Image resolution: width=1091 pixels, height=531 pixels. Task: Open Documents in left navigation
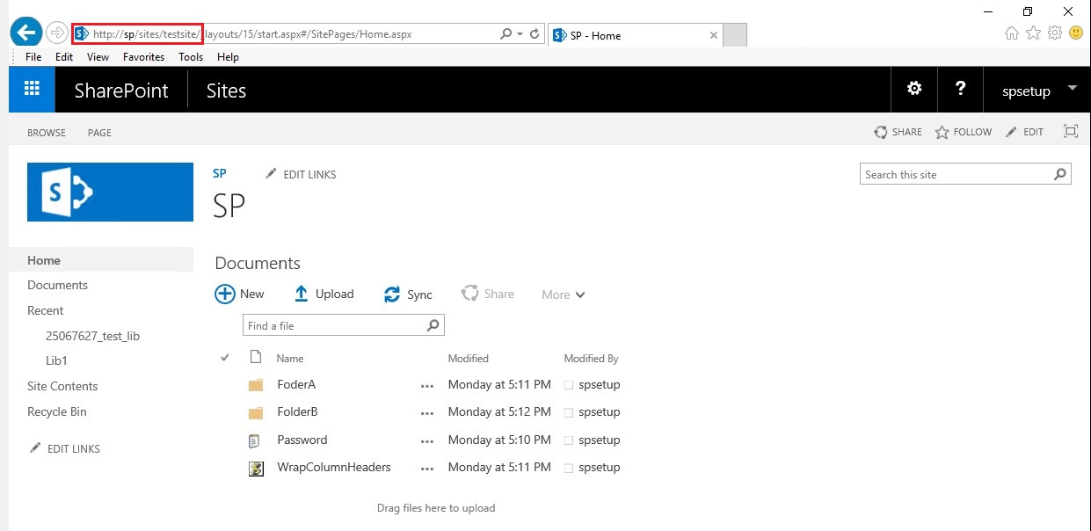tap(57, 285)
